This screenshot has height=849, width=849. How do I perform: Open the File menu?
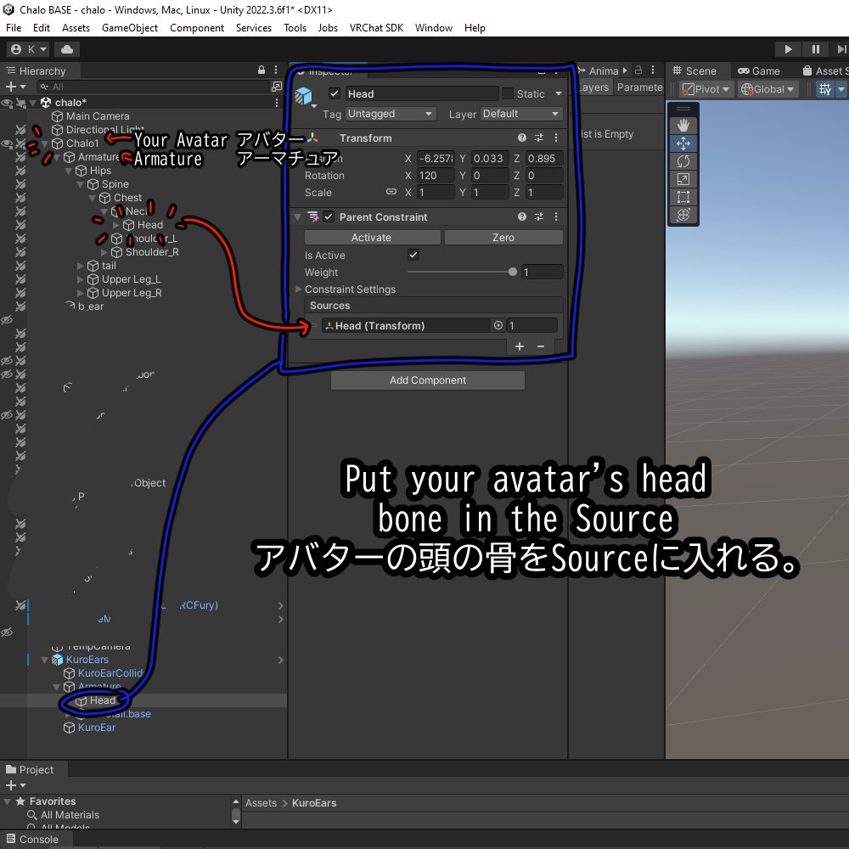[x=14, y=28]
